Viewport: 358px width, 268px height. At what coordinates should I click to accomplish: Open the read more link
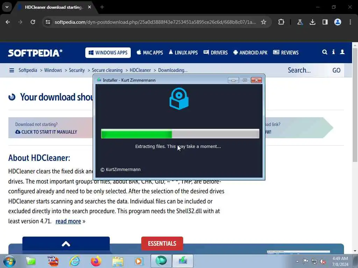point(68,221)
